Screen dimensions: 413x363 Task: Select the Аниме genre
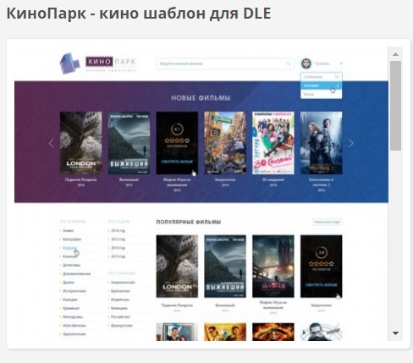click(69, 231)
